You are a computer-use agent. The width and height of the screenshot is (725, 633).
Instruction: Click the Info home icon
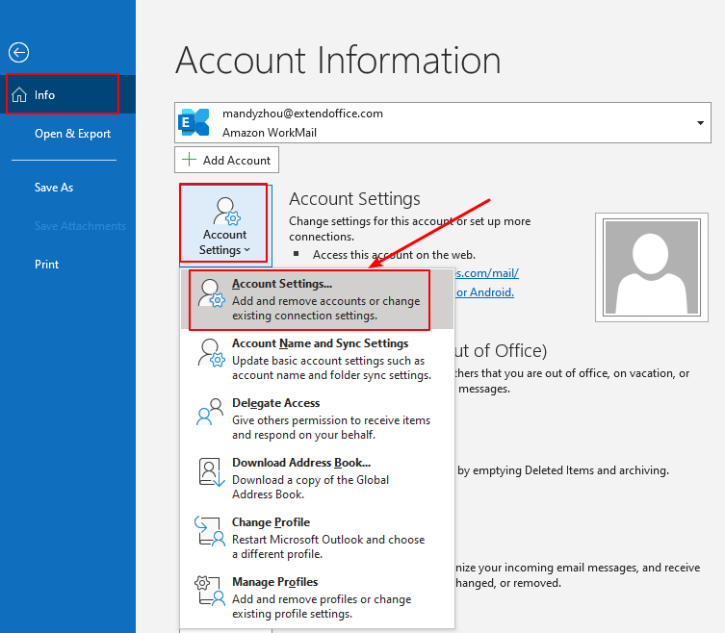[x=19, y=95]
